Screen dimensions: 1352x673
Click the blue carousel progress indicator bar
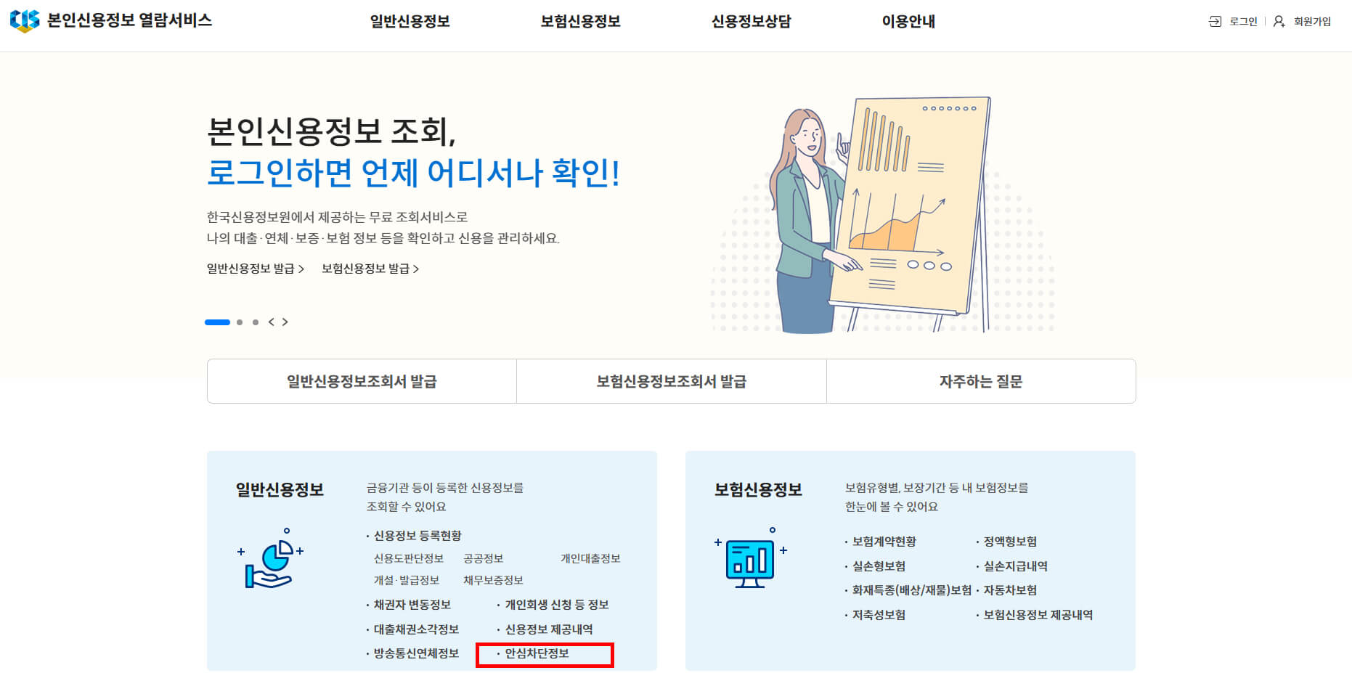[217, 322]
